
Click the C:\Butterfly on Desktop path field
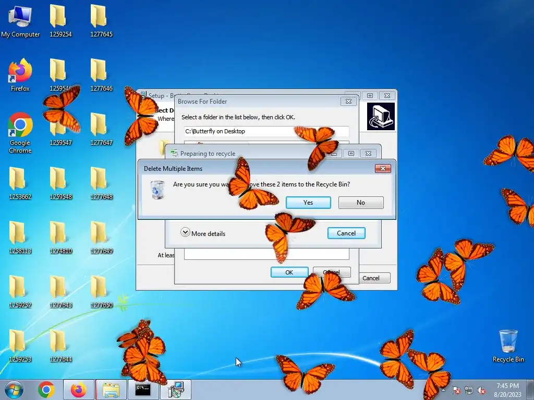click(266, 131)
